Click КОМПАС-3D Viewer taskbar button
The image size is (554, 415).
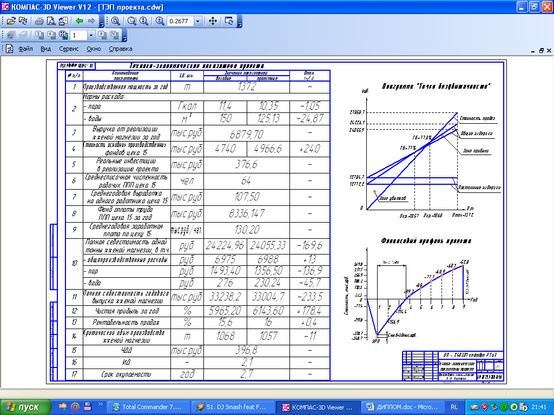click(x=318, y=407)
